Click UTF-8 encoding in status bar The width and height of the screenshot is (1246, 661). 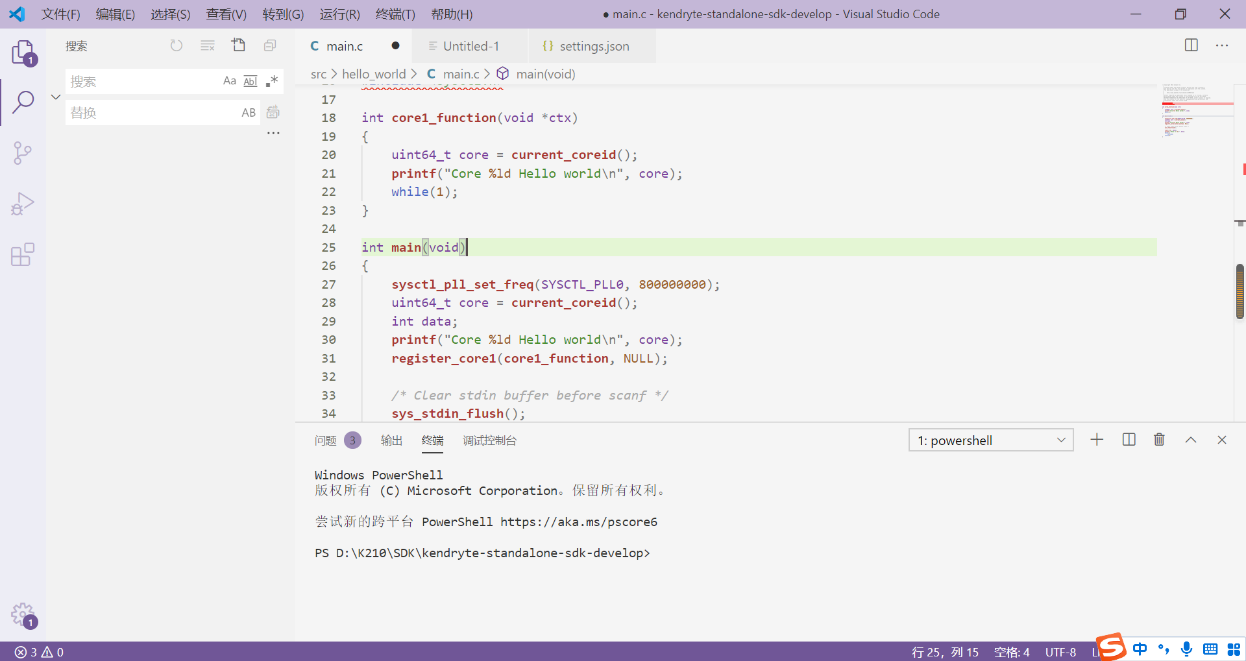(1060, 652)
